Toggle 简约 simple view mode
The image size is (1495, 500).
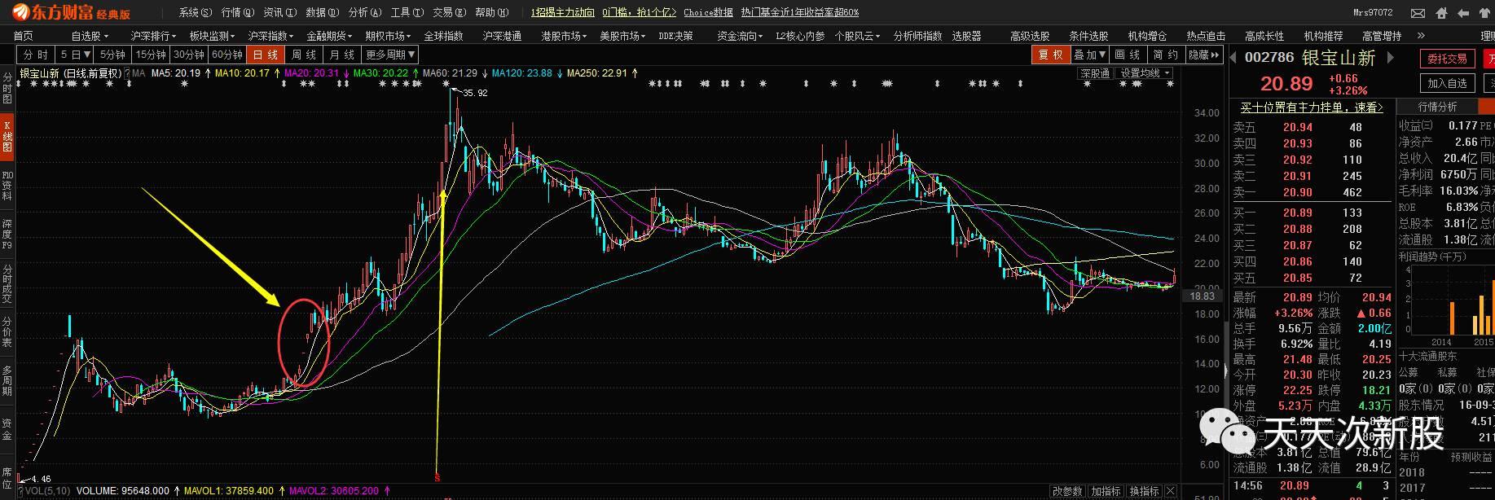point(1166,55)
